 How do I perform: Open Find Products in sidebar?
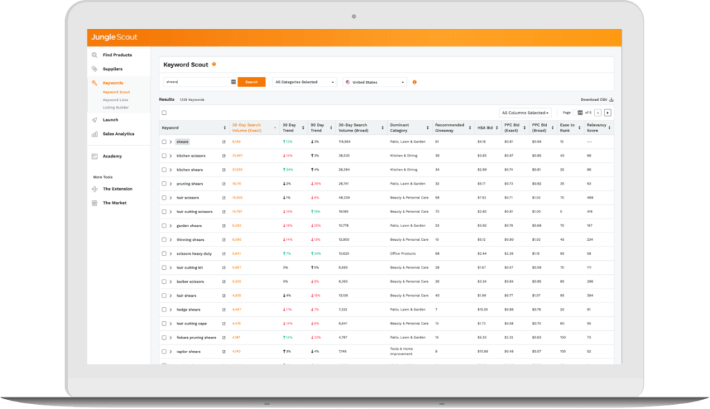[x=117, y=55]
